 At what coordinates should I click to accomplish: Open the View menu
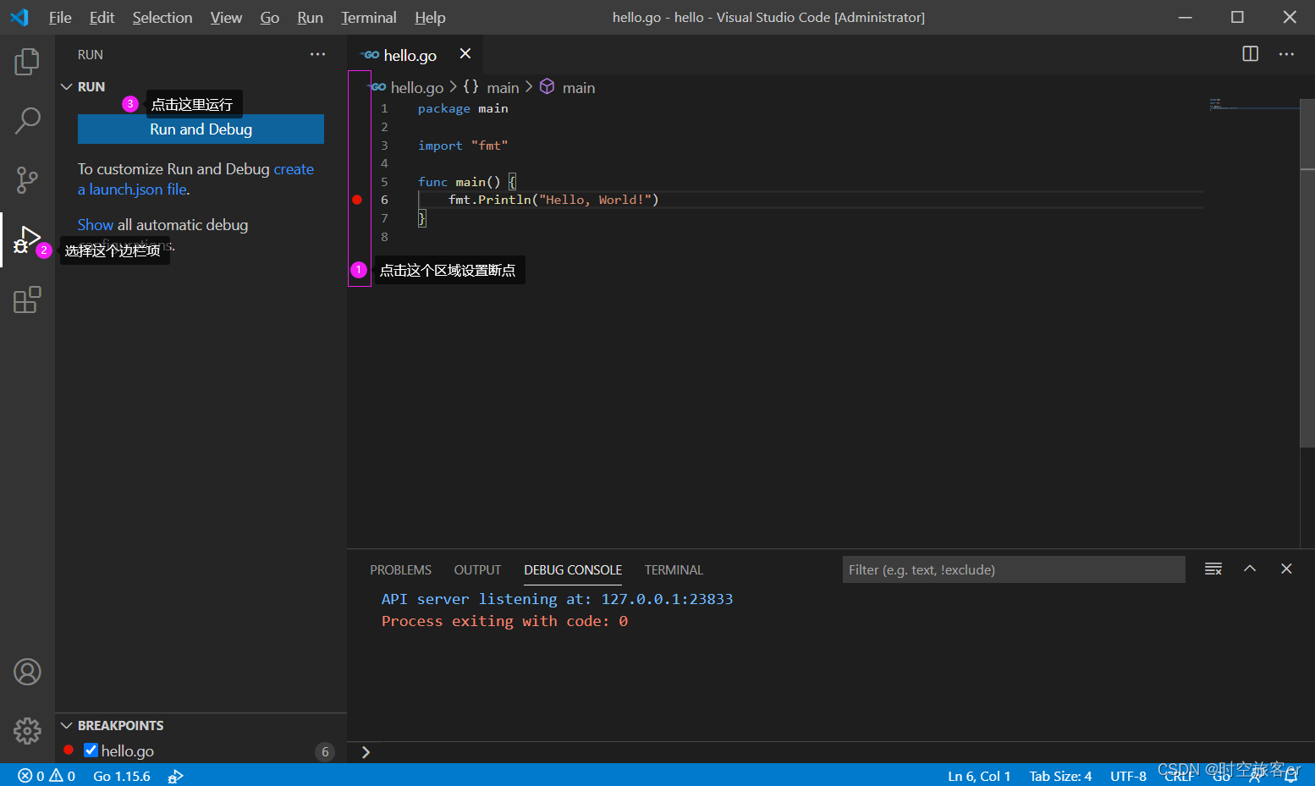(226, 18)
